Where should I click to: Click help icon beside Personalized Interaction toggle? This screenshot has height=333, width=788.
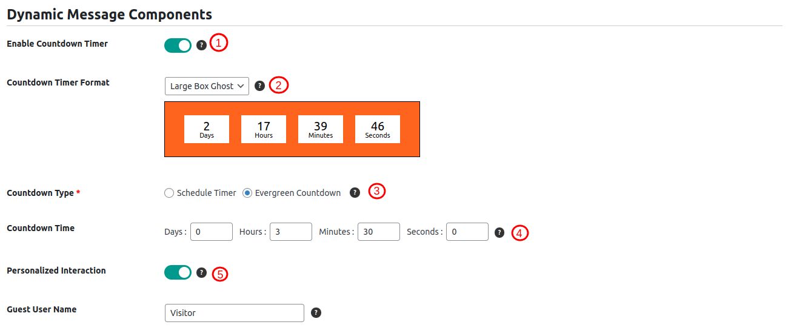click(202, 273)
